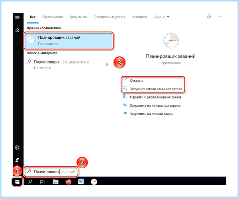
Task: Click the Windows Start button
Action: 17,182
